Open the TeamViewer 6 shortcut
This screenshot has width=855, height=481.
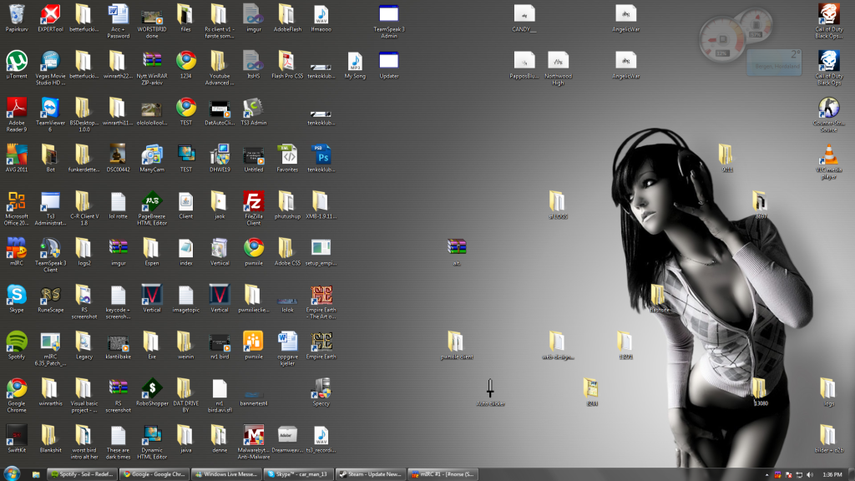[50, 108]
